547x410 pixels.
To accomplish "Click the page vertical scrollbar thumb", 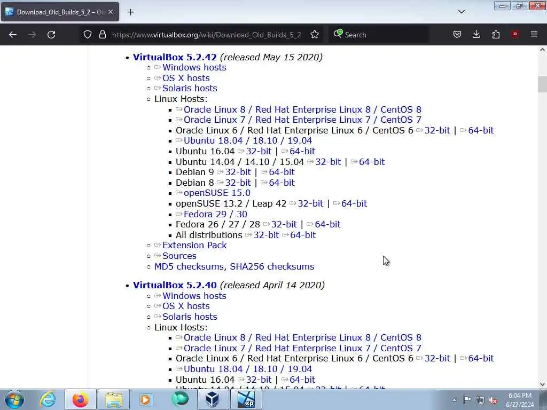I will [x=542, y=84].
